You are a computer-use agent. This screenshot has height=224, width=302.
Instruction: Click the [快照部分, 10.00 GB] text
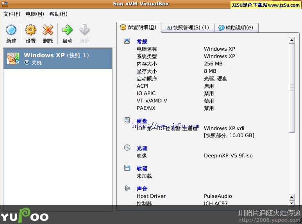(229, 136)
